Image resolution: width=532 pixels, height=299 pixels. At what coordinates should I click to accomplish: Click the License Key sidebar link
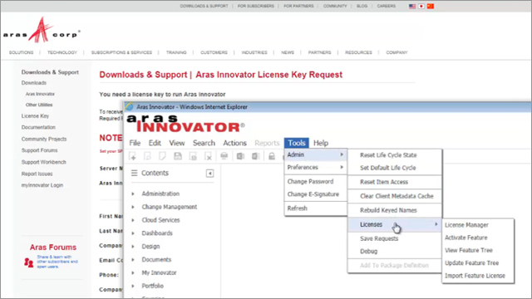pos(35,116)
